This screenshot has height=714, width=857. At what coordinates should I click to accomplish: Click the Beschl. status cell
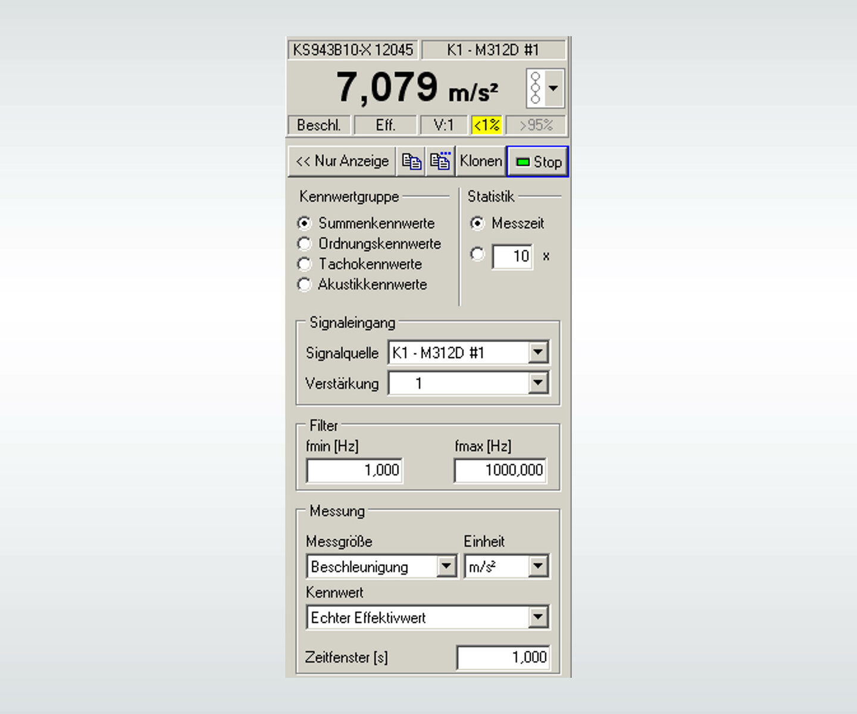pos(319,126)
